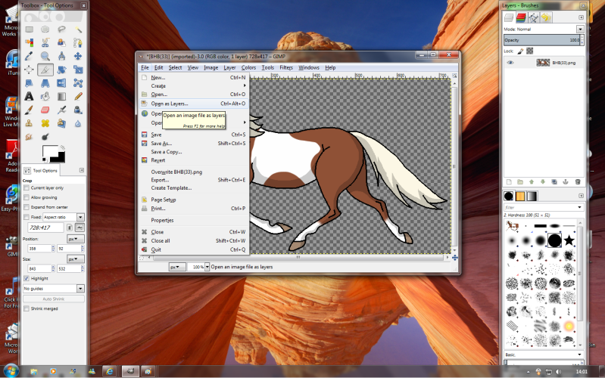The height and width of the screenshot is (381, 605).
Task: Open the zoom 100% dropdown
Action: 207,267
